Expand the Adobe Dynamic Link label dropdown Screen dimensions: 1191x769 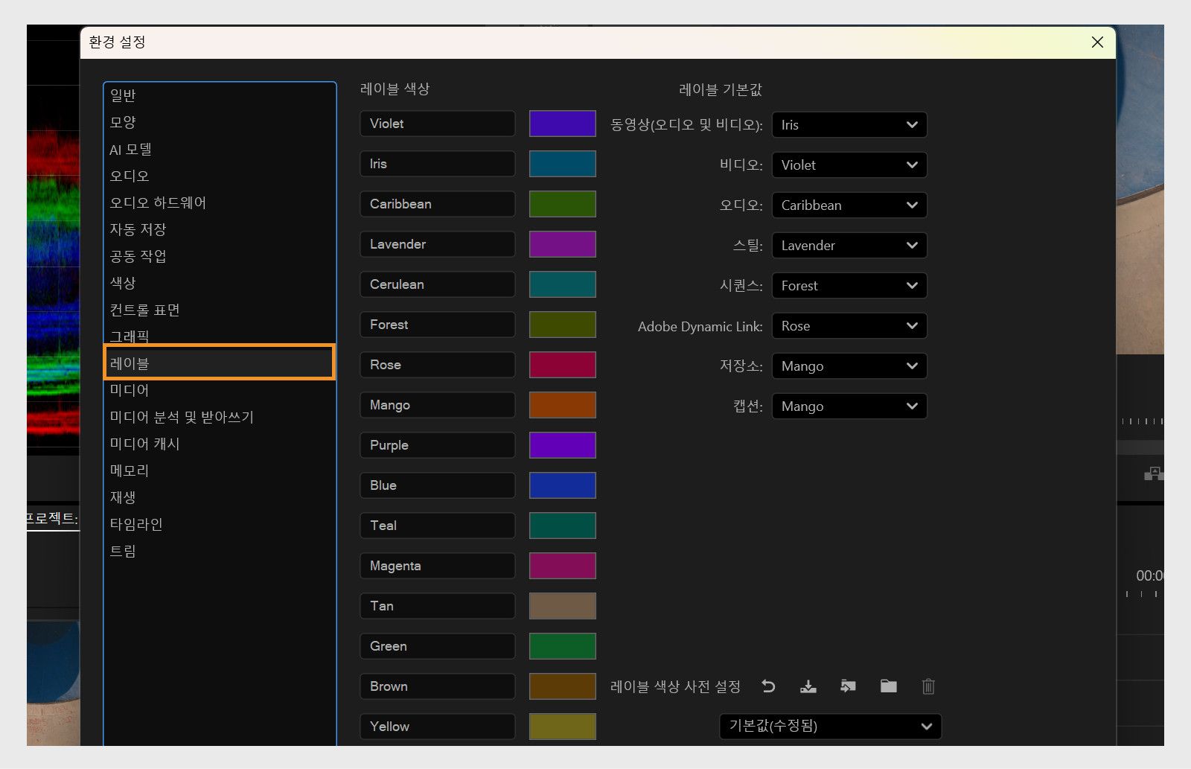pos(849,325)
